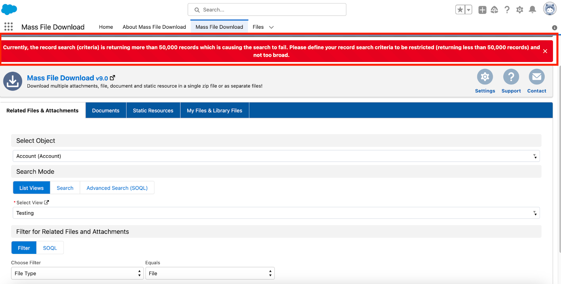Select the Mass File Download nav tab
The image size is (561, 284).
219,27
